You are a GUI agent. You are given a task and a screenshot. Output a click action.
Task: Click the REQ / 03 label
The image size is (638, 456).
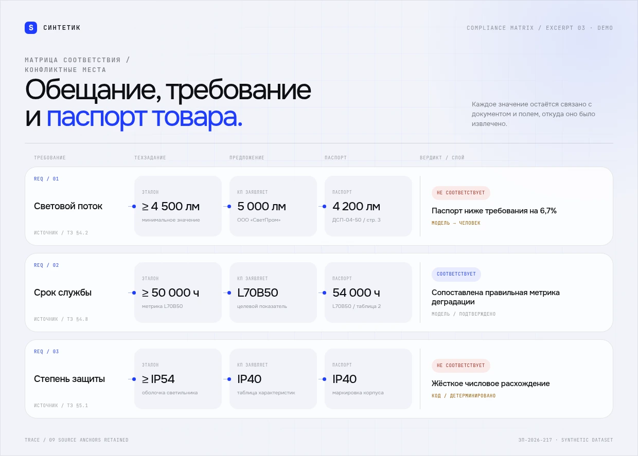point(46,352)
